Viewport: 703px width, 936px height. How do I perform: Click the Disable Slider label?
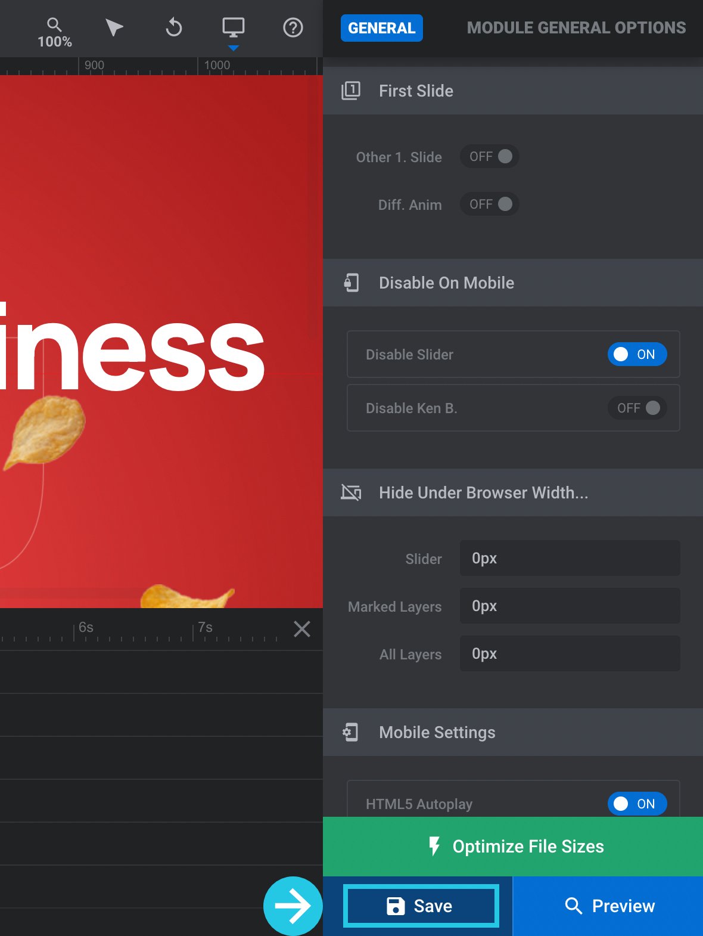click(x=409, y=355)
